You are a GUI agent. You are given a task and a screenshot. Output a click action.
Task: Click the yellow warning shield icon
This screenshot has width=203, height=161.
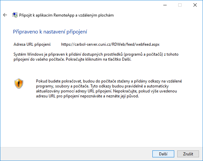(x=19, y=83)
